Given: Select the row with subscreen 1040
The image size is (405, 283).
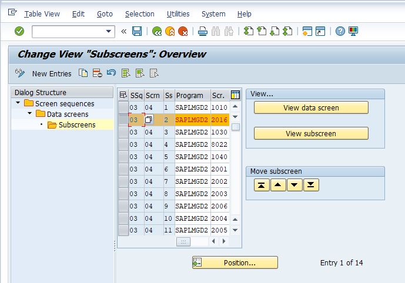Looking at the screenshot, I should point(123,157).
